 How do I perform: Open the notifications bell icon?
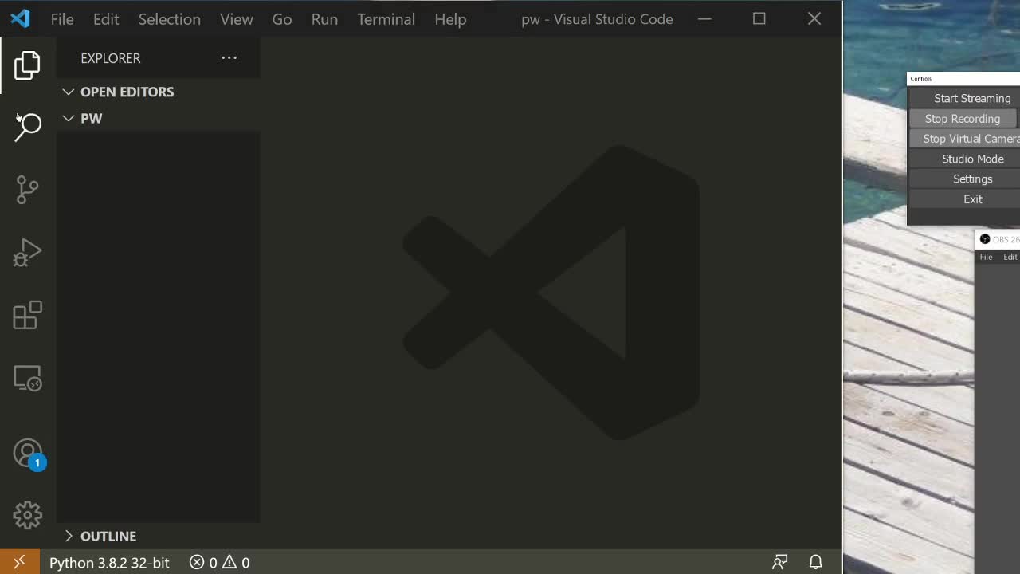[x=815, y=562]
